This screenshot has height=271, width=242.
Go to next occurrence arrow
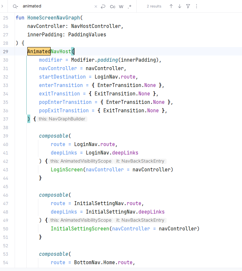click(x=180, y=6)
